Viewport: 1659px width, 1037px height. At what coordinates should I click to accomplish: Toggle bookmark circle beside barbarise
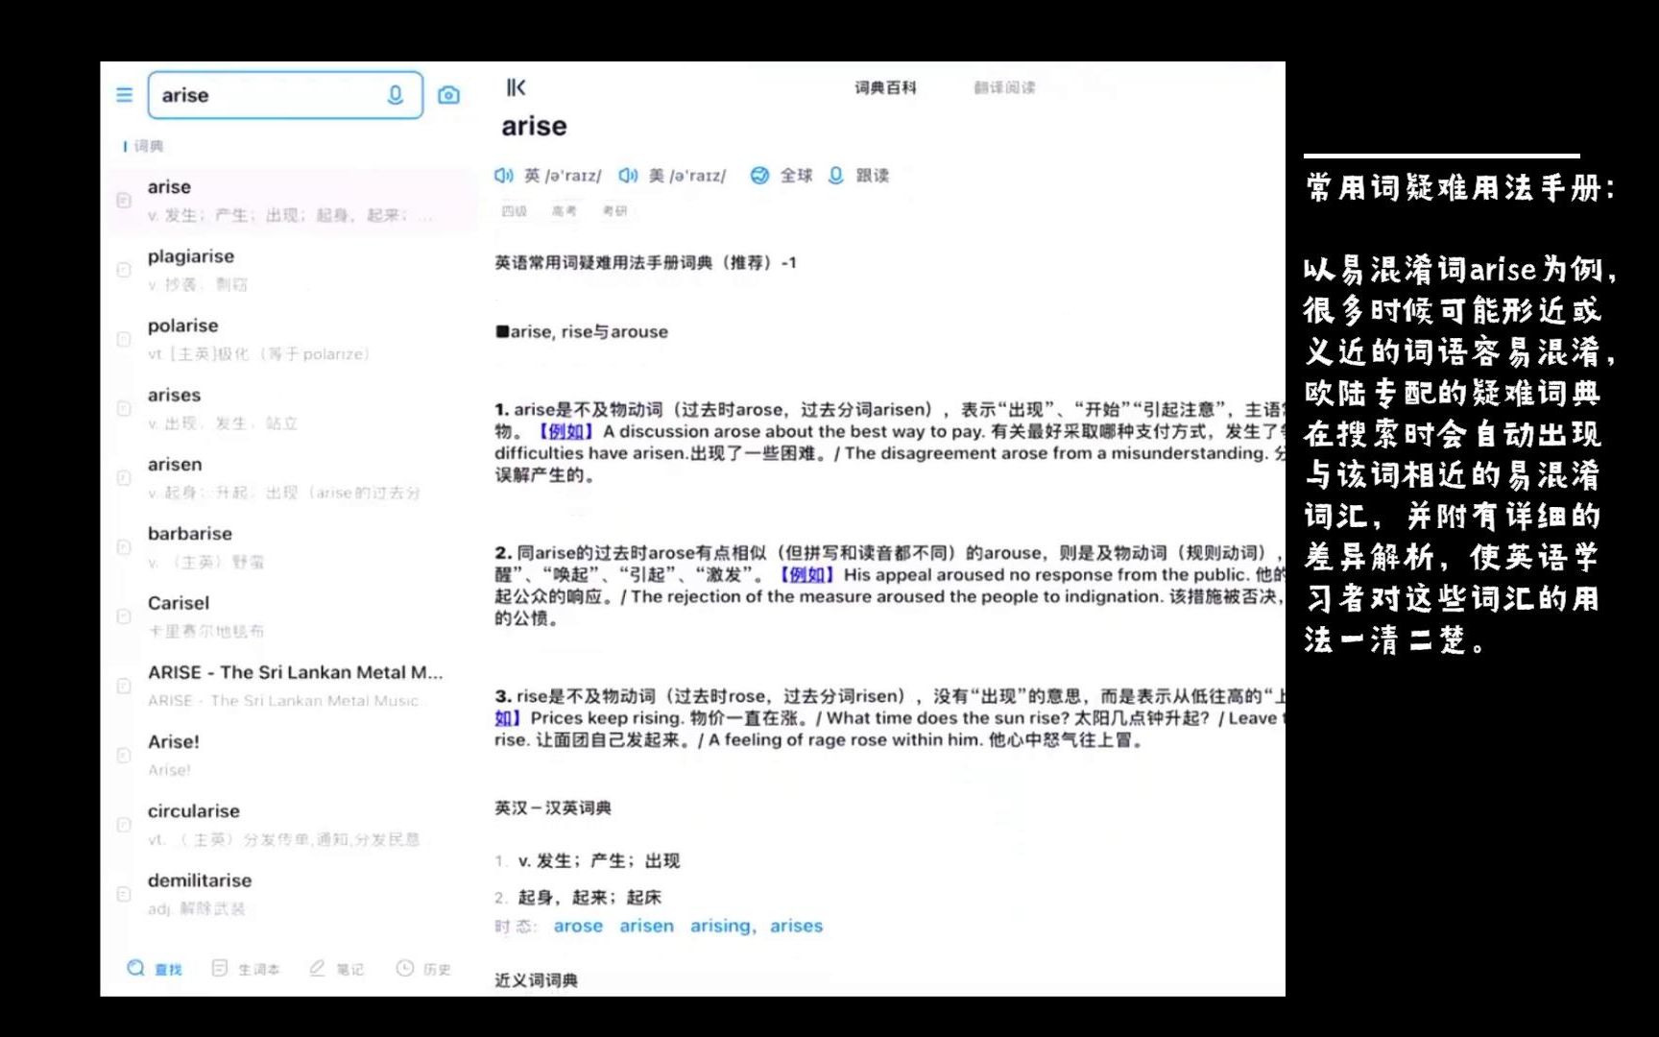(124, 547)
